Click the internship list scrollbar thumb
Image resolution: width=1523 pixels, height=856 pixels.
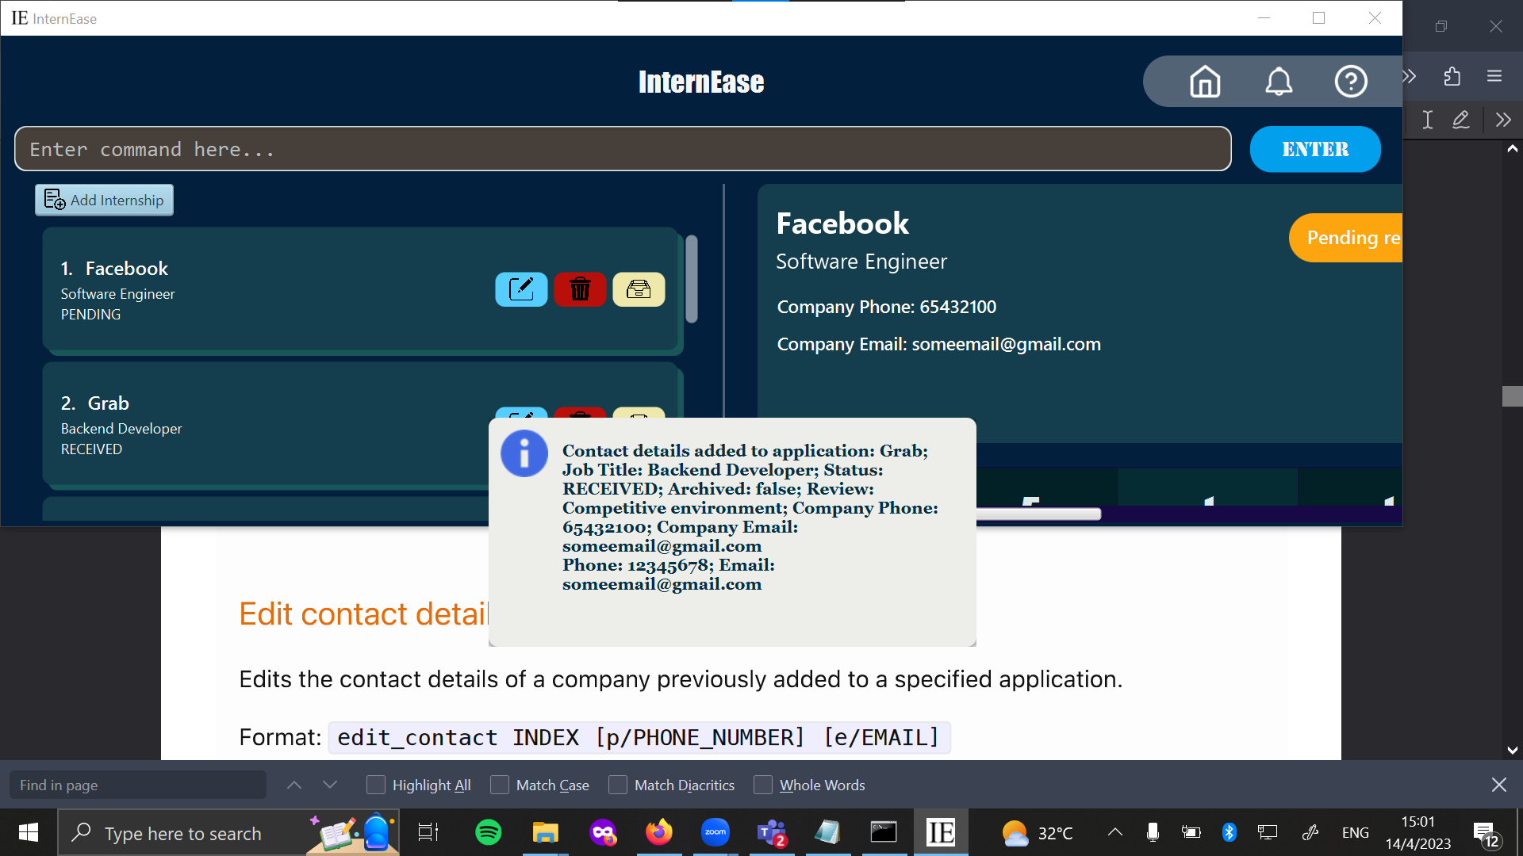click(x=692, y=279)
